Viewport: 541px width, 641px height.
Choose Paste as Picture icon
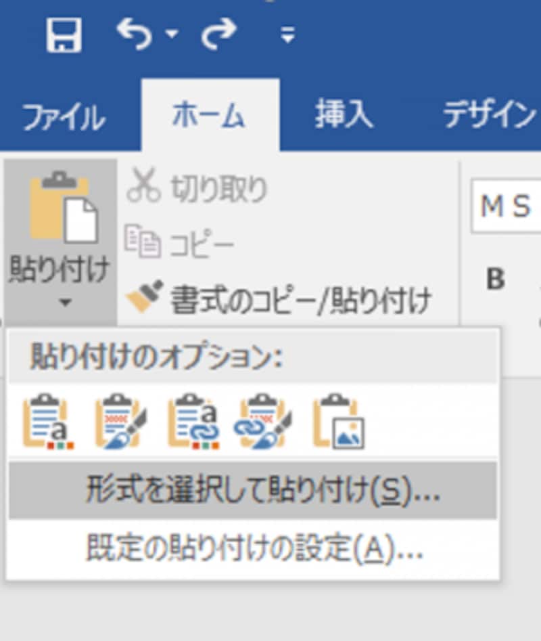click(x=339, y=422)
